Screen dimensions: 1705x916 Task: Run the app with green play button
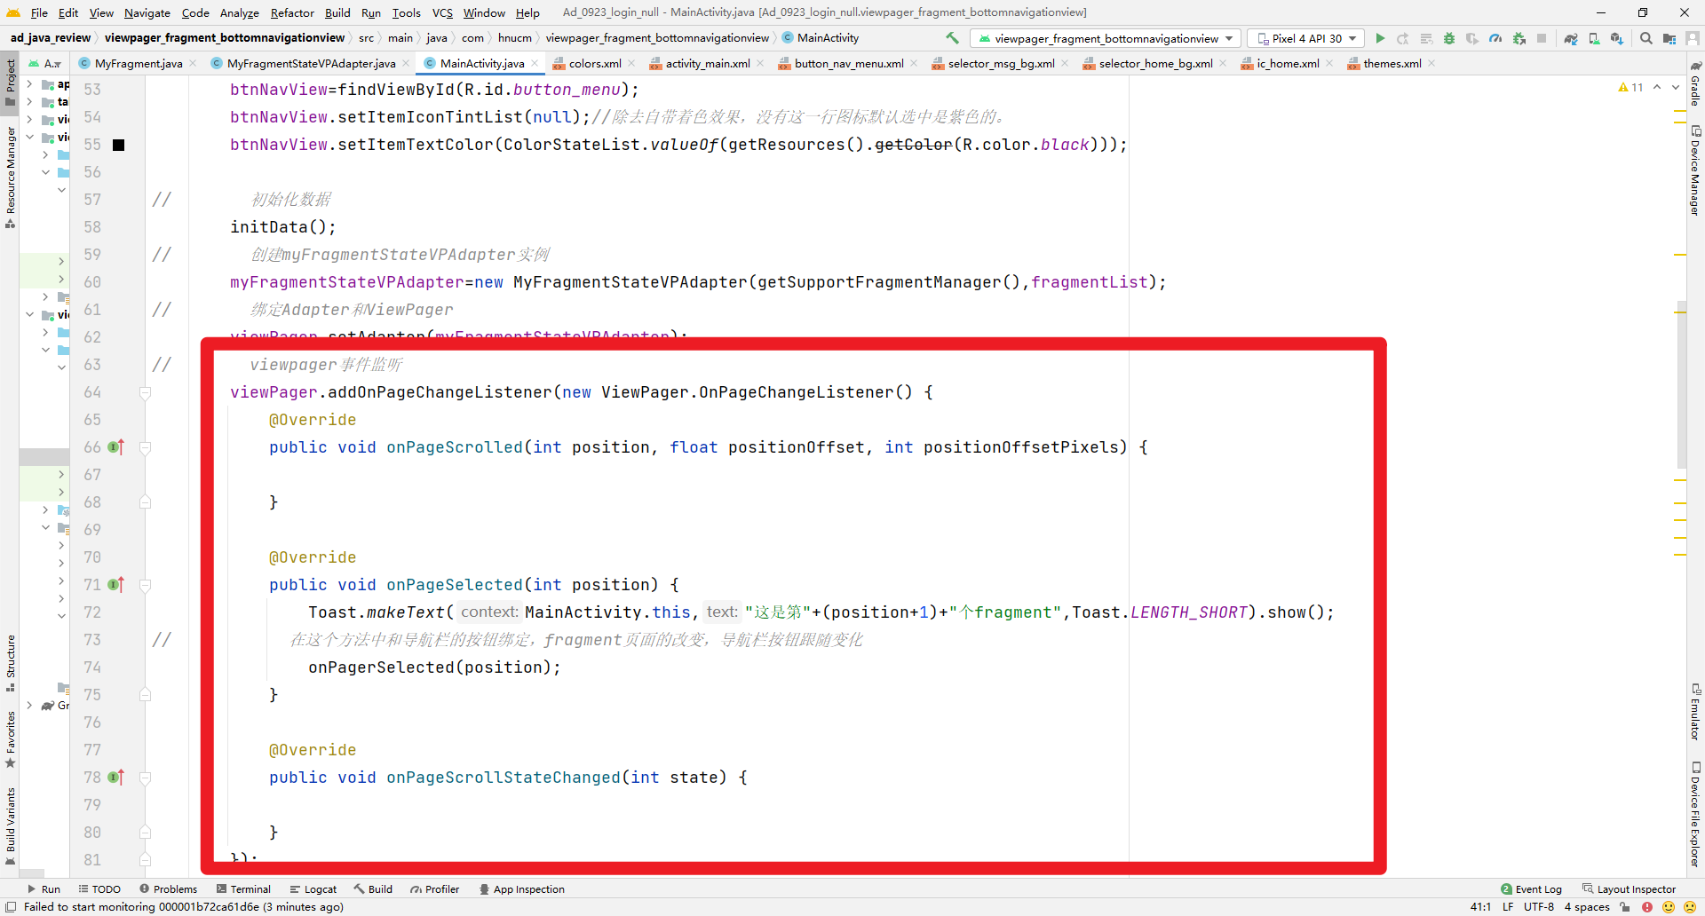click(1380, 38)
